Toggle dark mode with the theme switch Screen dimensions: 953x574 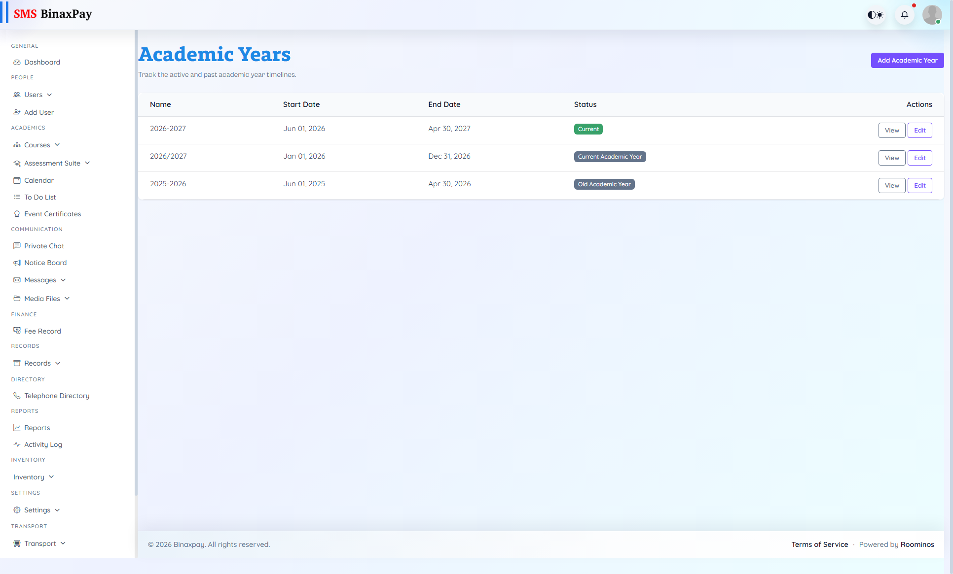[x=876, y=14]
